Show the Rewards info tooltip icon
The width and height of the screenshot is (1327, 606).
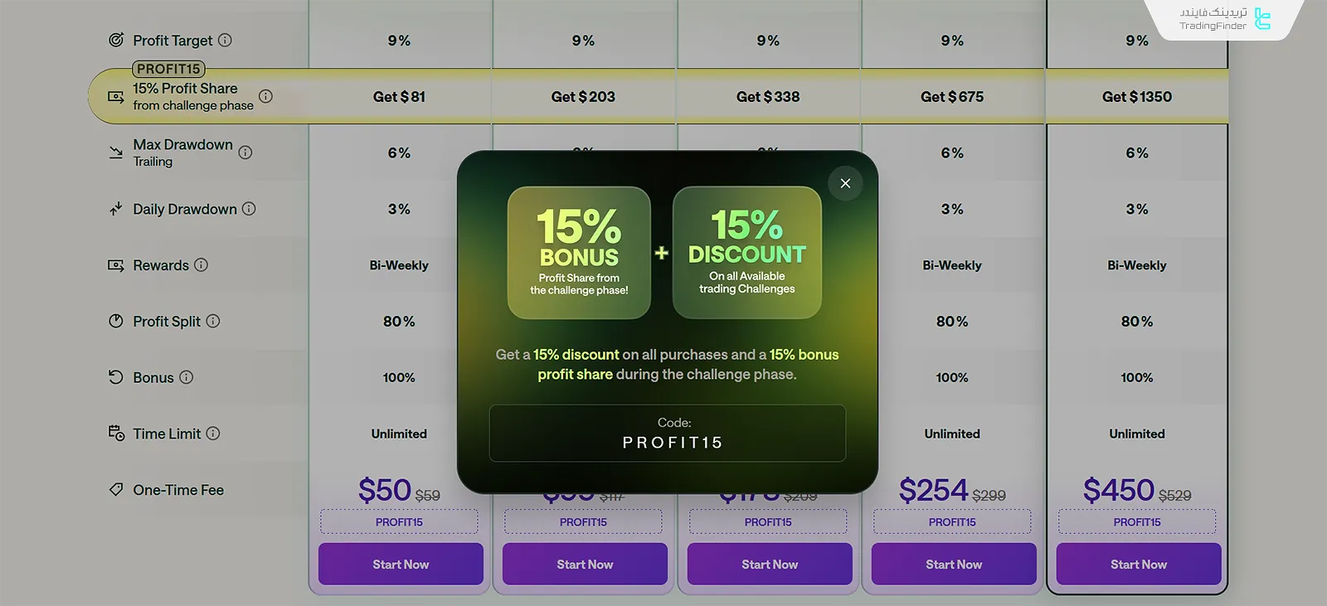point(201,264)
